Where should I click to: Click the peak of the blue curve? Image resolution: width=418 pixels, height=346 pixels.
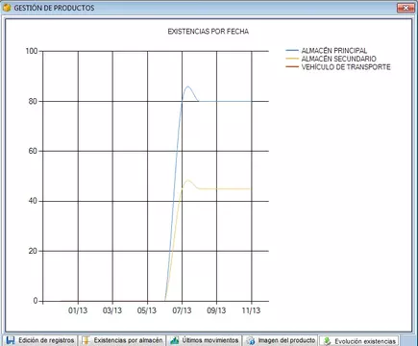[187, 86]
